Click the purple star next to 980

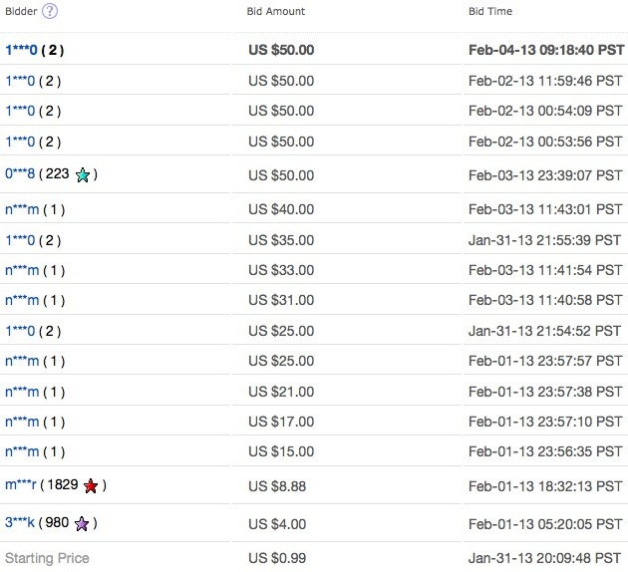tap(82, 523)
